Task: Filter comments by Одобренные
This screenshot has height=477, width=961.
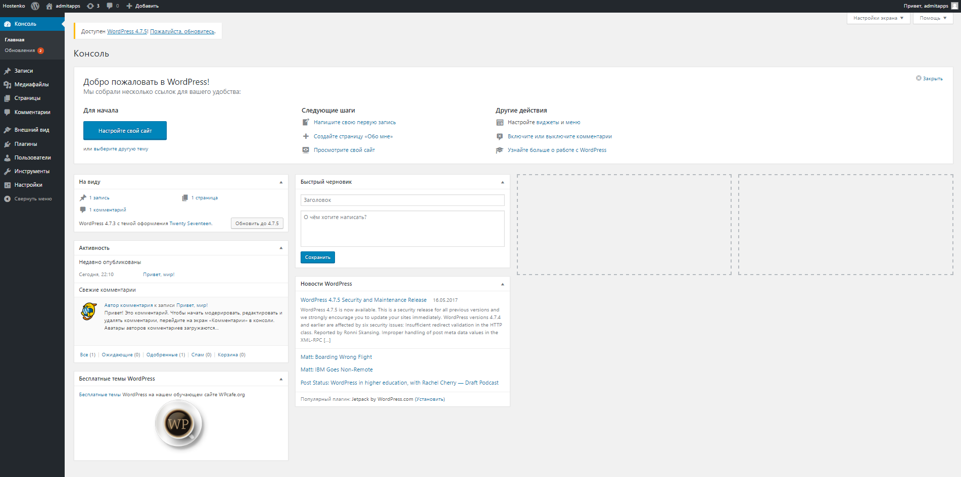Action: [166, 355]
